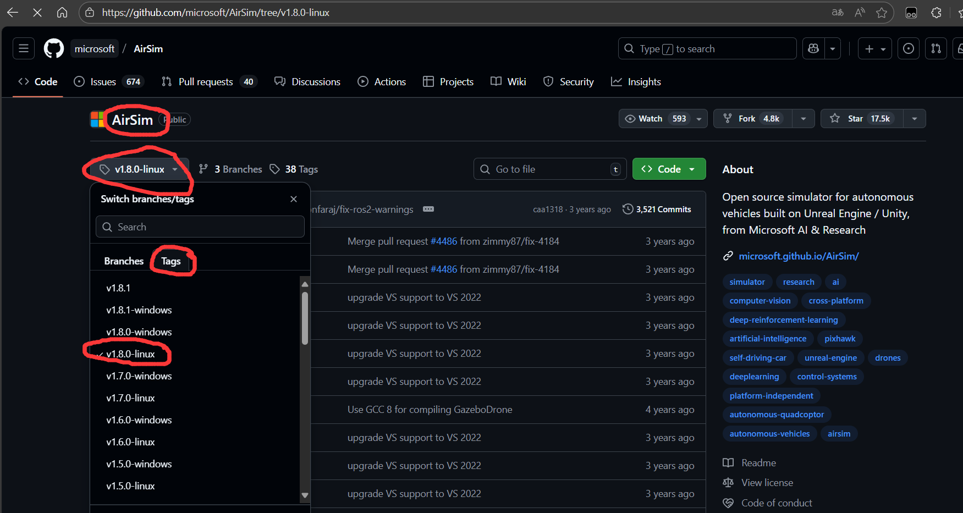Open the 3,521 Commits history link
Screen dimensions: 963x513
[657, 209]
